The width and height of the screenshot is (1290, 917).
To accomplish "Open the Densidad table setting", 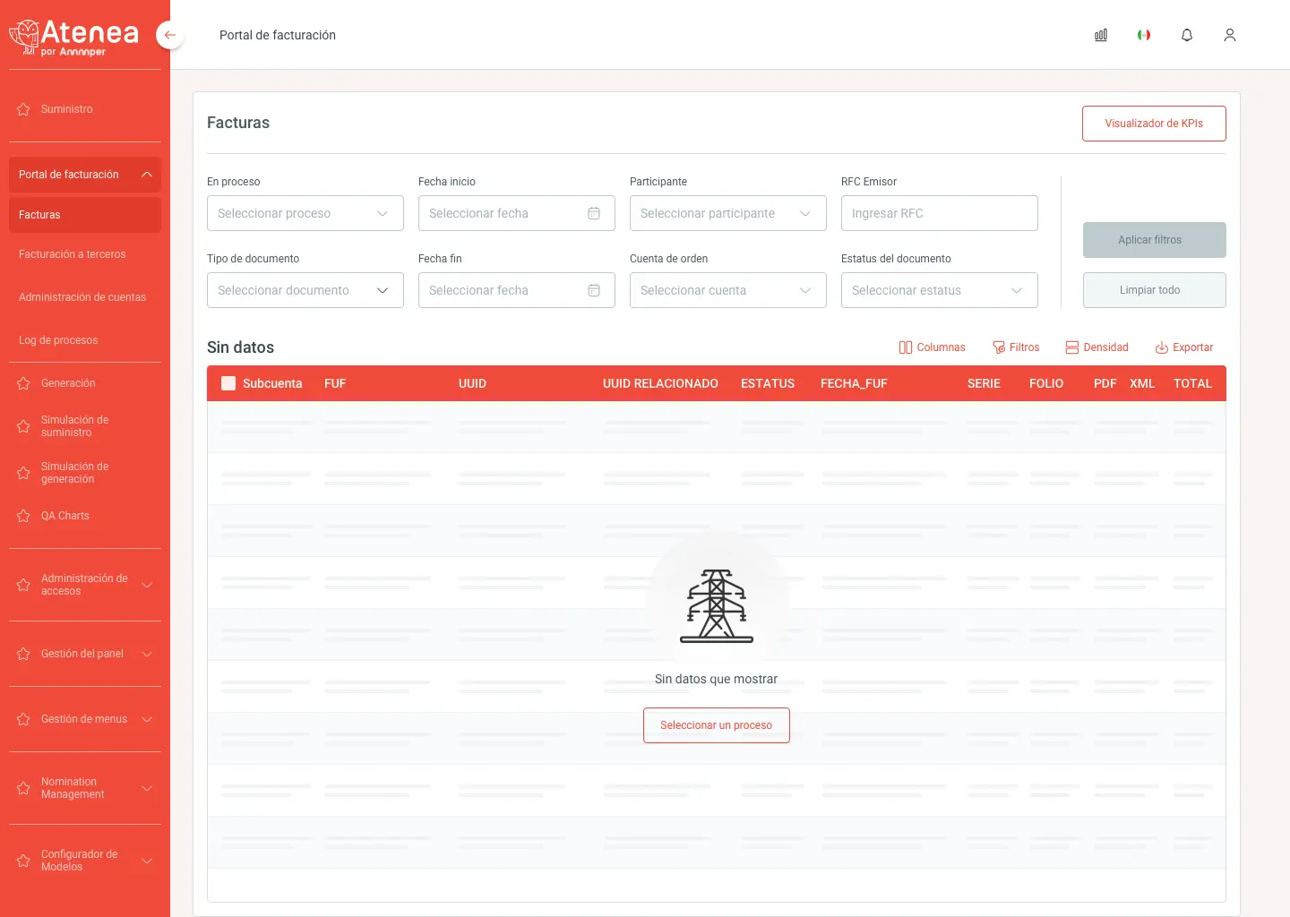I will pos(1096,347).
